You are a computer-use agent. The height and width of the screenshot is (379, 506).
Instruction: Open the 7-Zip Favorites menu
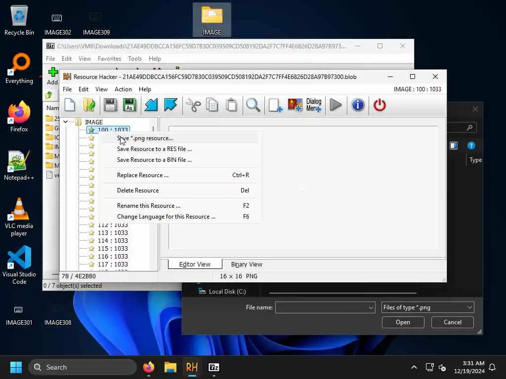pyautogui.click(x=109, y=59)
